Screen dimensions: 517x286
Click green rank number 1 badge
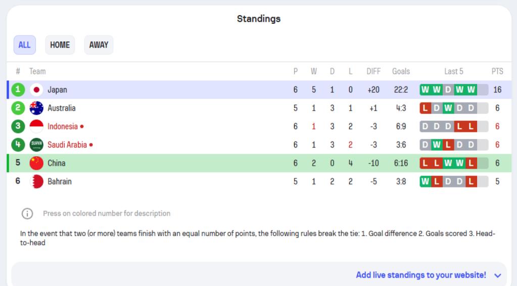pos(18,90)
